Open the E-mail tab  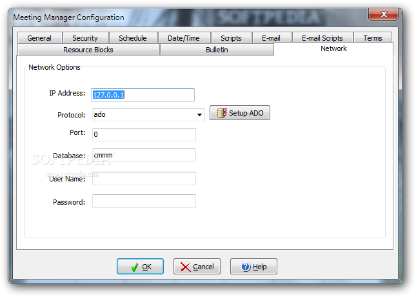point(271,38)
